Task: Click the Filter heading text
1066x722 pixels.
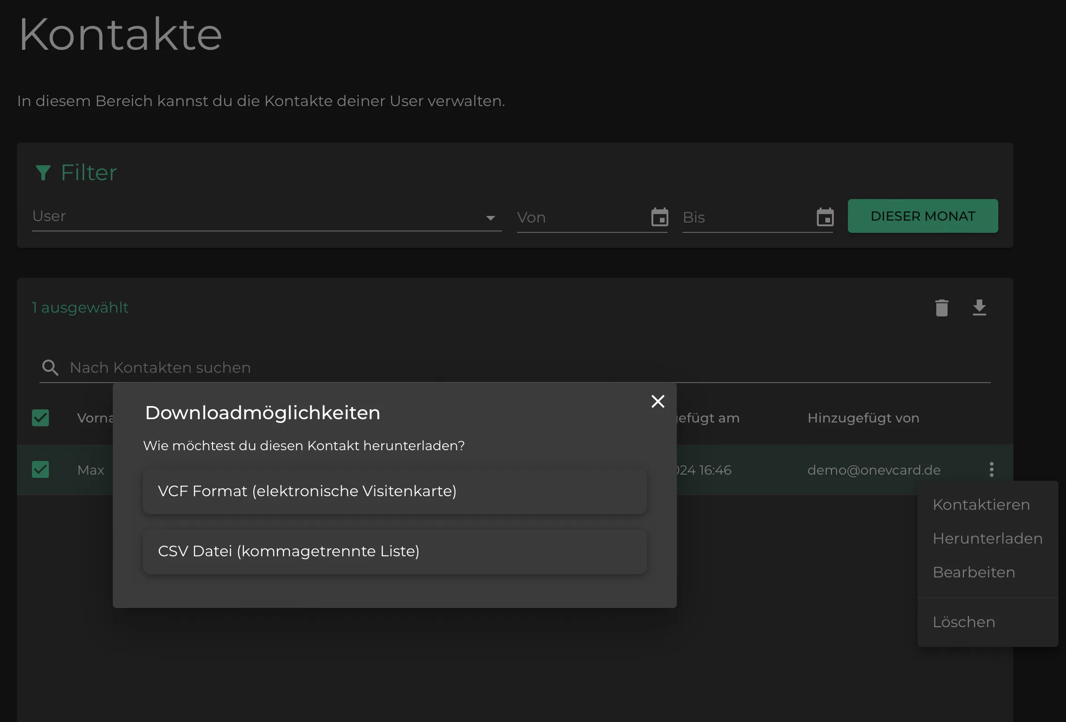Action: (x=88, y=173)
